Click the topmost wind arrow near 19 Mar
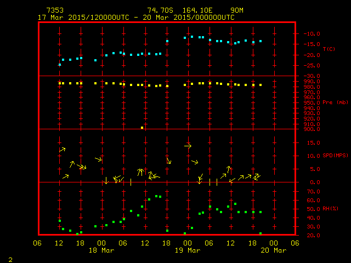Viewport: 351px width, 263px height. point(188,146)
